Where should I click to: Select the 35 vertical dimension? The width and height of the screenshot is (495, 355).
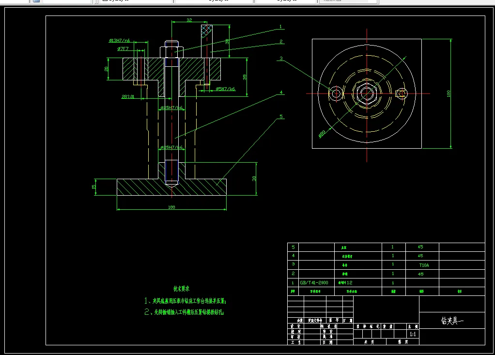point(245,77)
